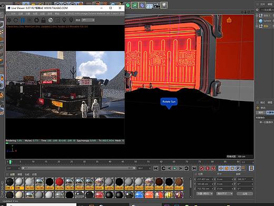
Task: Click the clay mode sphere icon
Action: (x=51, y=20)
